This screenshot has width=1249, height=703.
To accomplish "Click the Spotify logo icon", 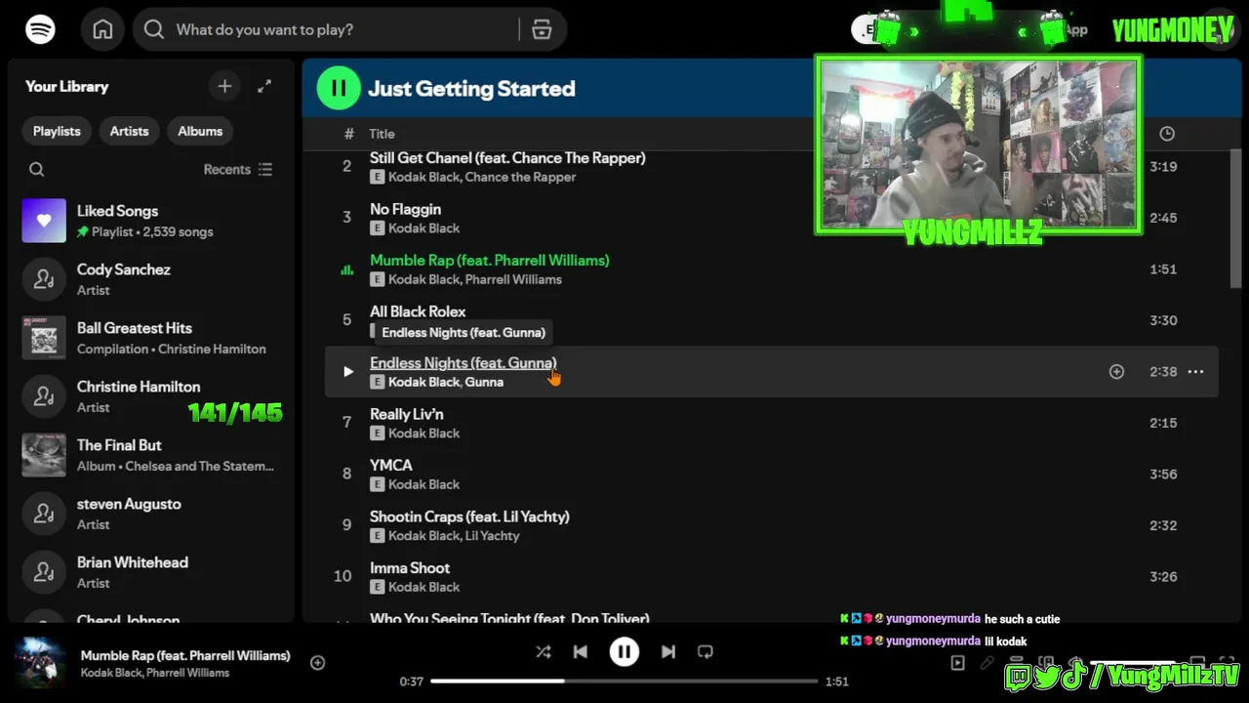I will click(40, 29).
